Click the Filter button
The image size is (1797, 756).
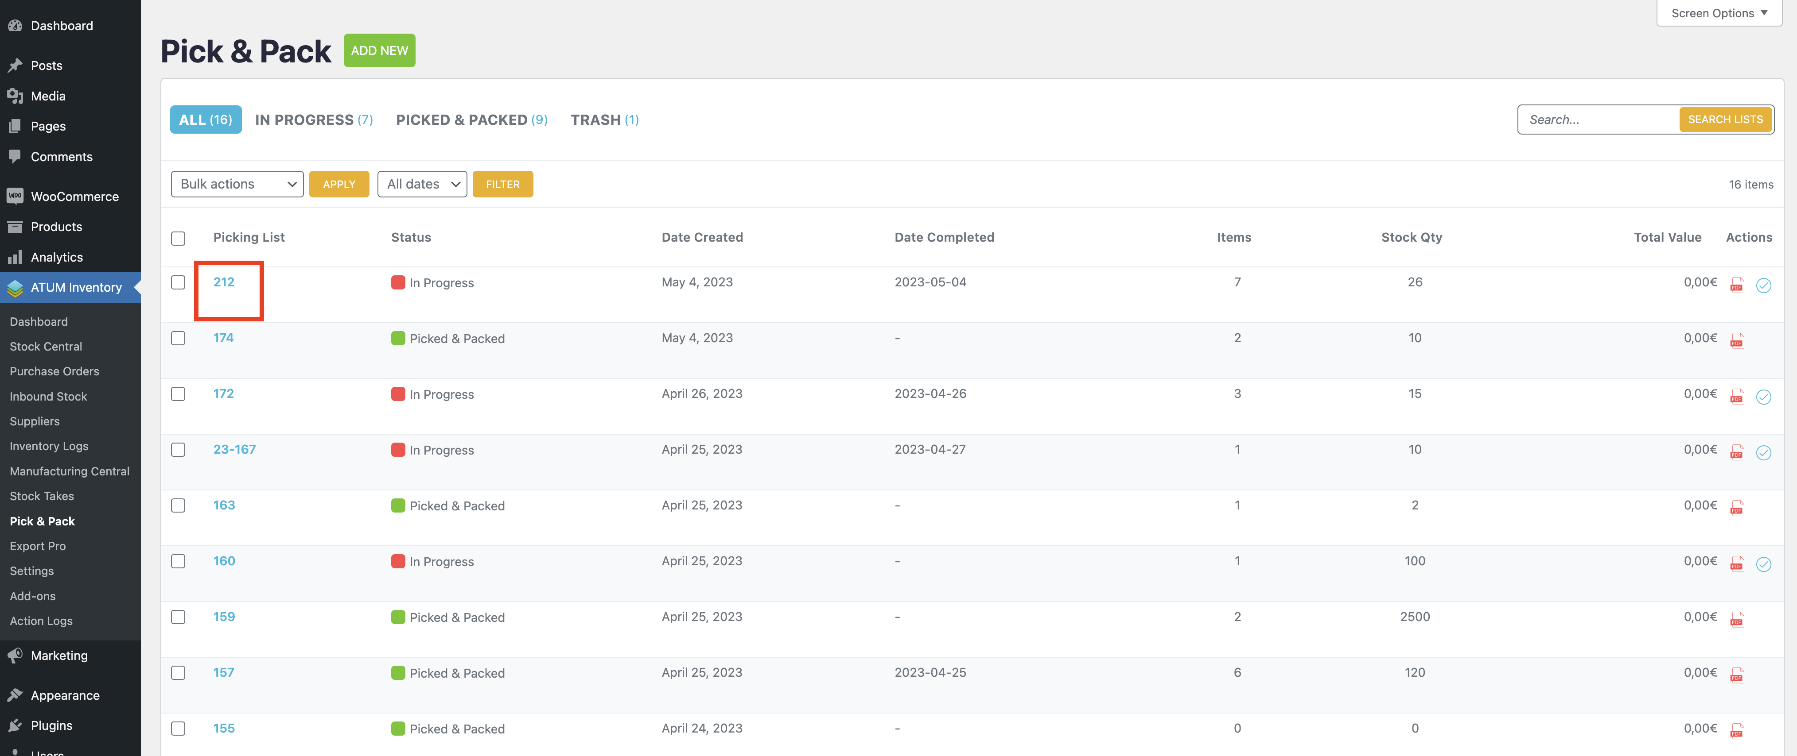tap(503, 184)
